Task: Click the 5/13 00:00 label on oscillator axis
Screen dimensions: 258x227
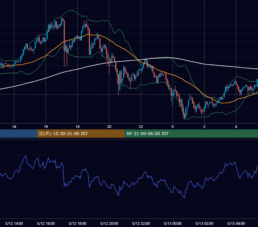Action: pos(173,223)
